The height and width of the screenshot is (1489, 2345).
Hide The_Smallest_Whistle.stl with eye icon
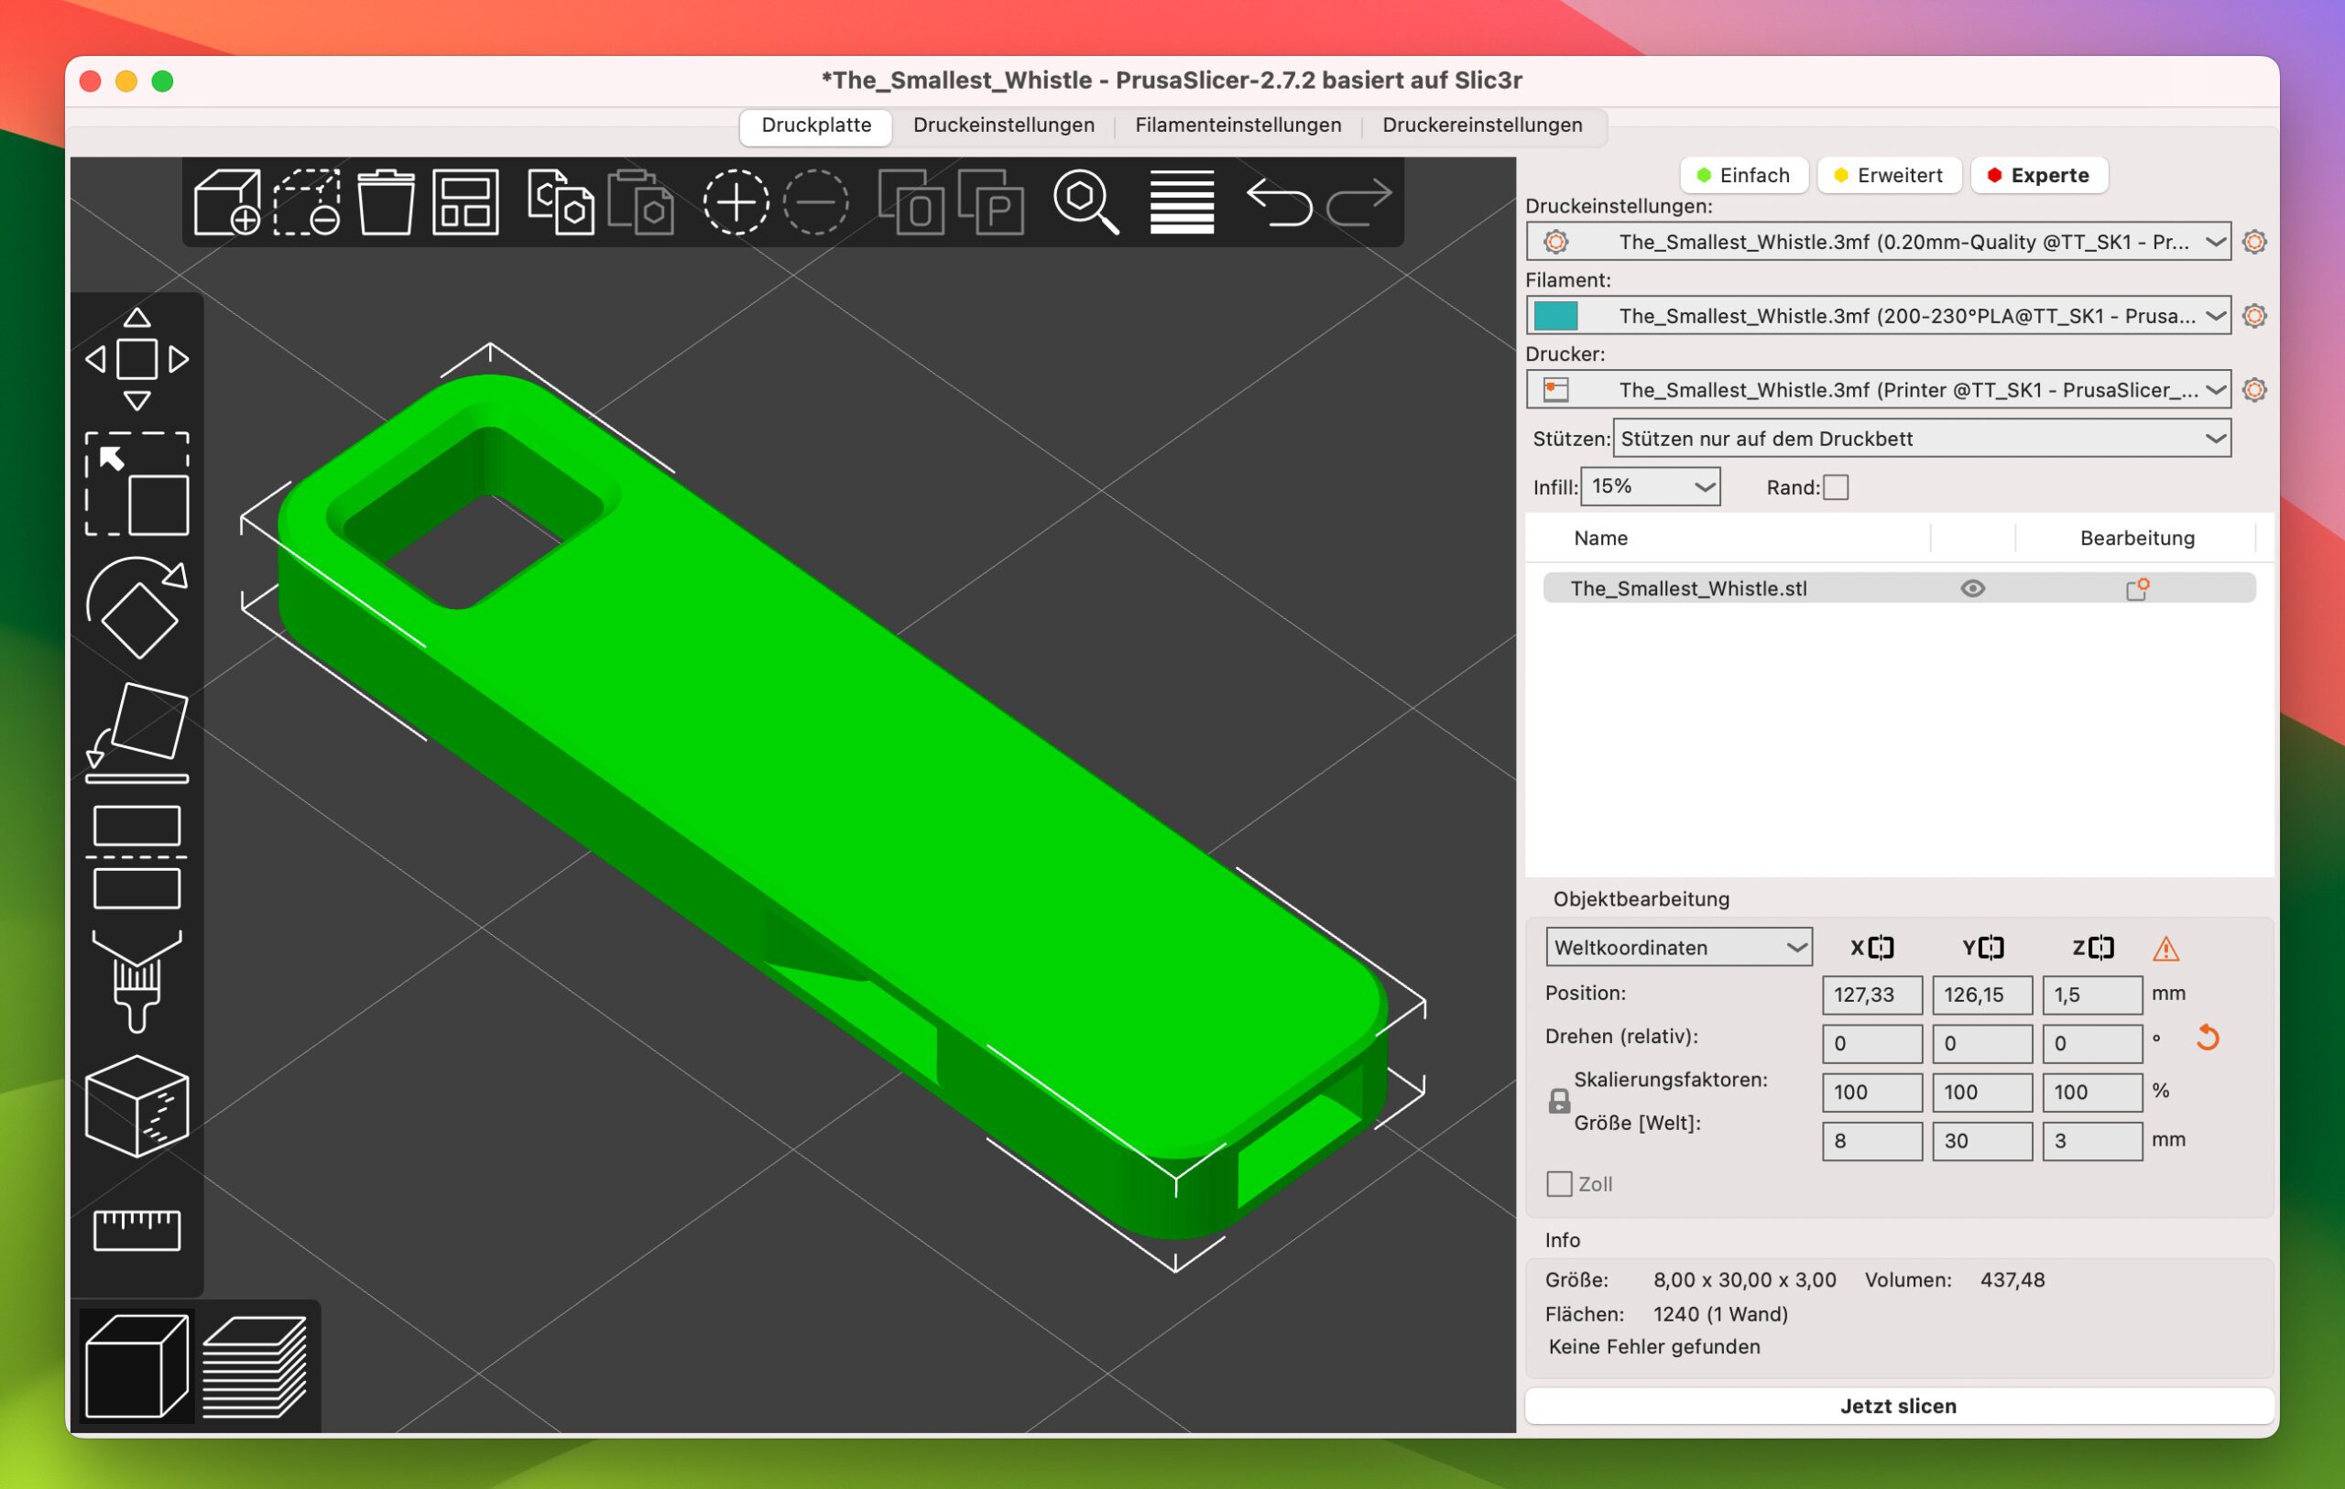tap(1972, 588)
